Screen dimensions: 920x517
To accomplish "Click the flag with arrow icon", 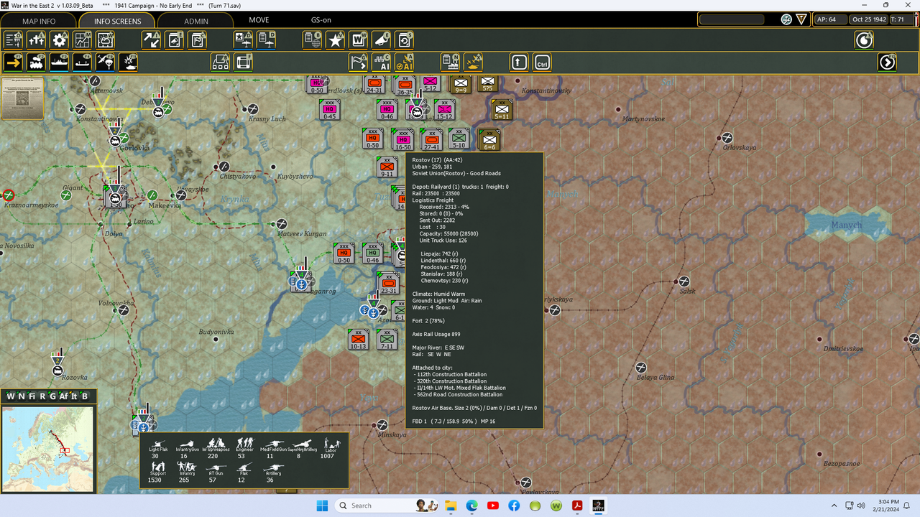I will tap(359, 62).
